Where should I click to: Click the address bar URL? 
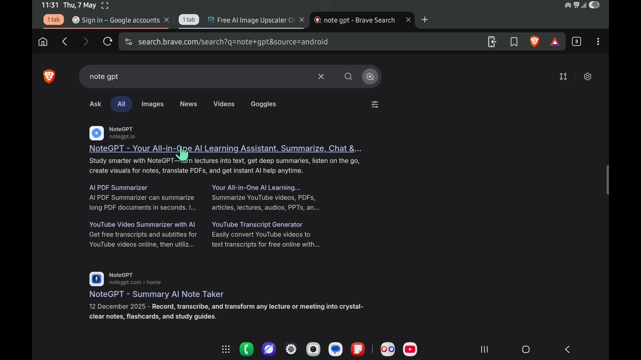click(x=233, y=42)
